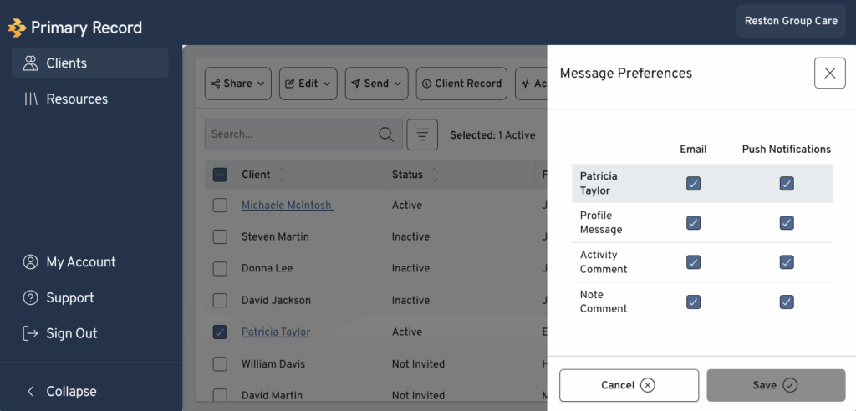The width and height of the screenshot is (856, 411).
Task: Open Support help page
Action: 69,298
